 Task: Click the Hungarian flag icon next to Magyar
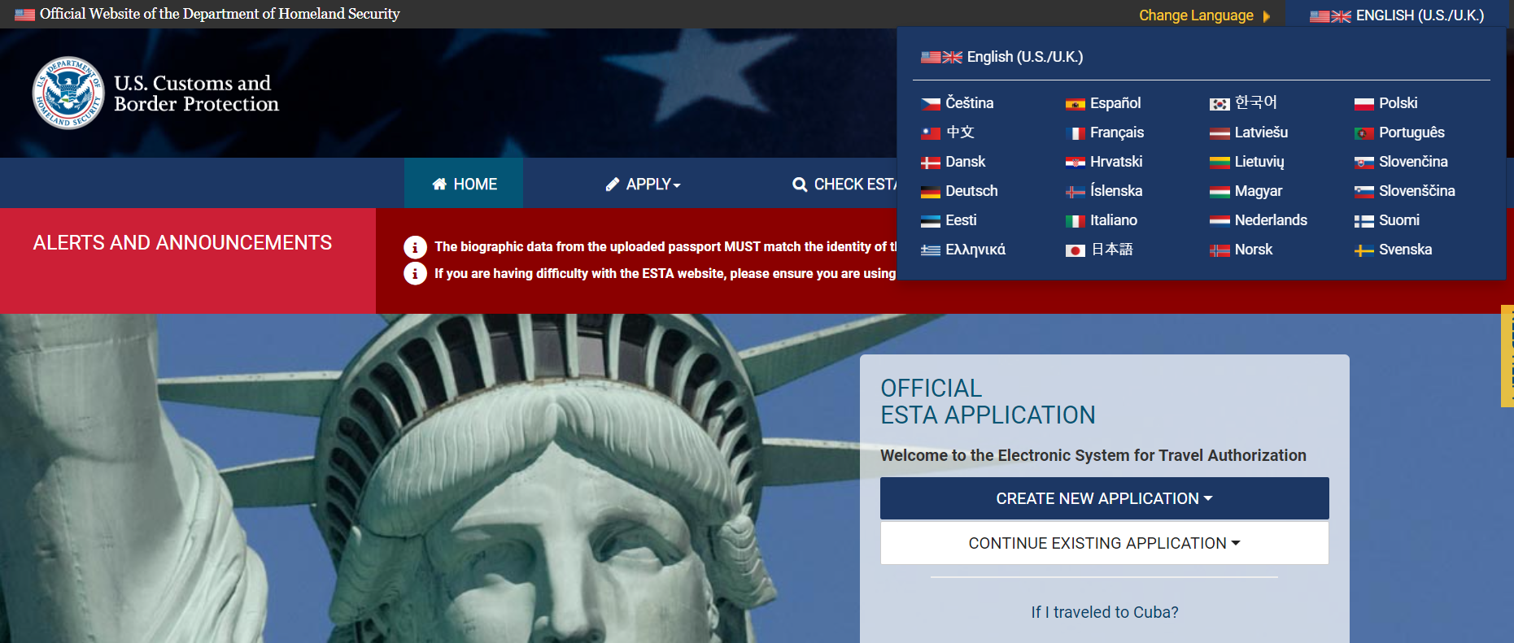[1219, 192]
